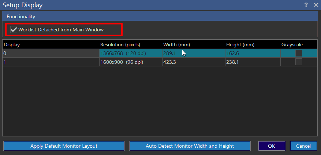Click the Grayscale column header

292,44
